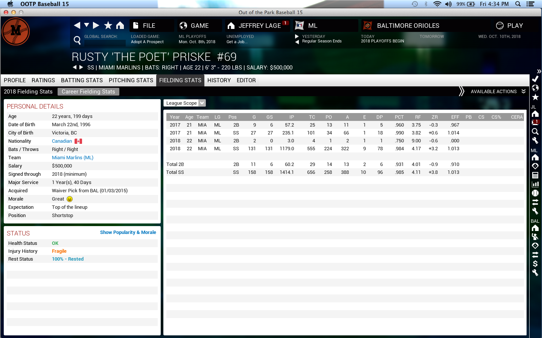Open the JL home icon in sidebar
This screenshot has width=542, height=338.
535,114
